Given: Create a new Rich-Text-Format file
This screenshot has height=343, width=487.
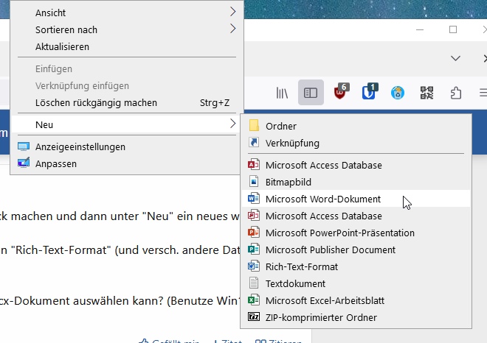Looking at the screenshot, I should (x=356, y=266).
